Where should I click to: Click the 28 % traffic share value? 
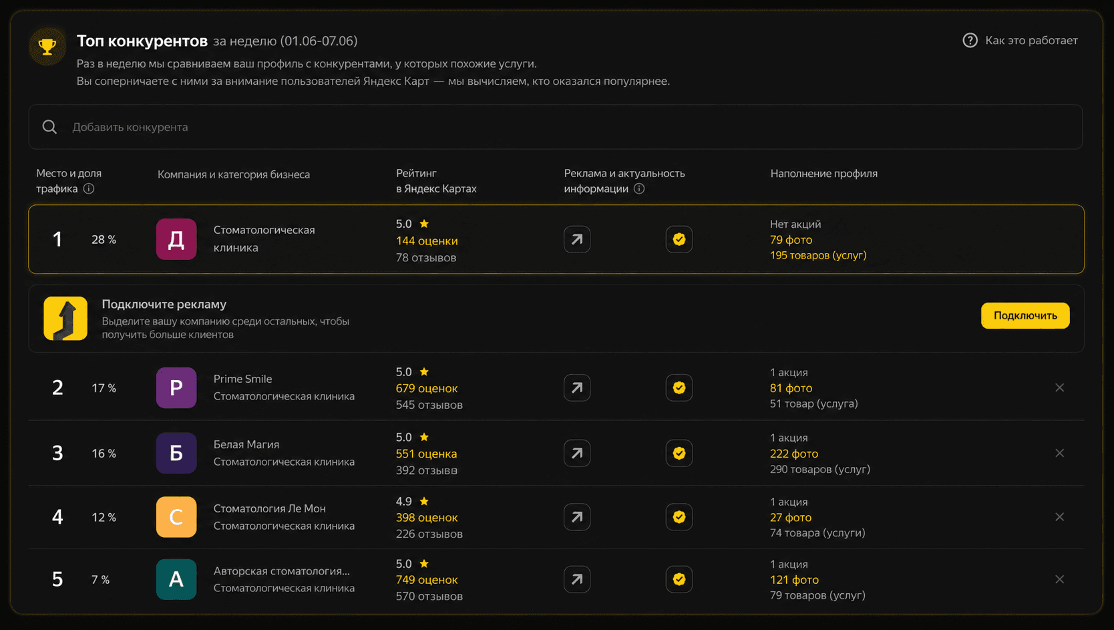(x=104, y=240)
